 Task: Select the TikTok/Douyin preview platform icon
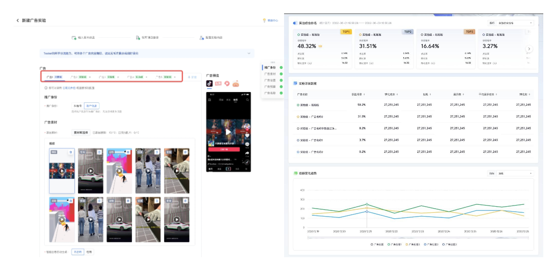click(209, 83)
